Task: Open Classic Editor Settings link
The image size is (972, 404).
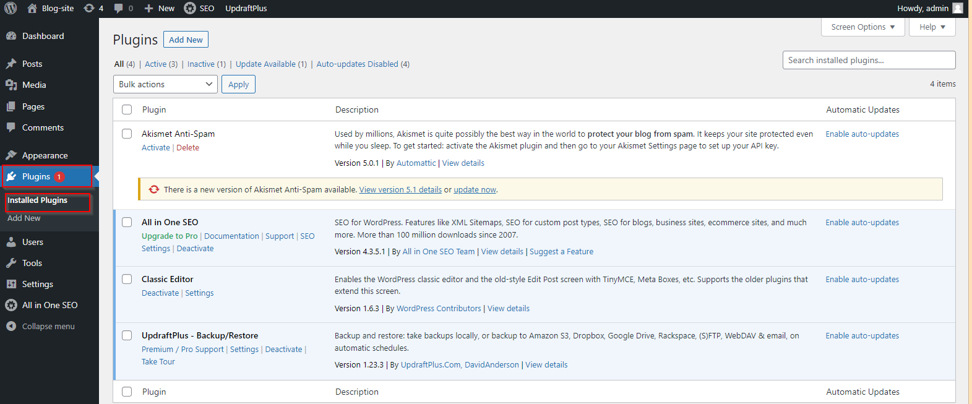Action: pyautogui.click(x=199, y=293)
